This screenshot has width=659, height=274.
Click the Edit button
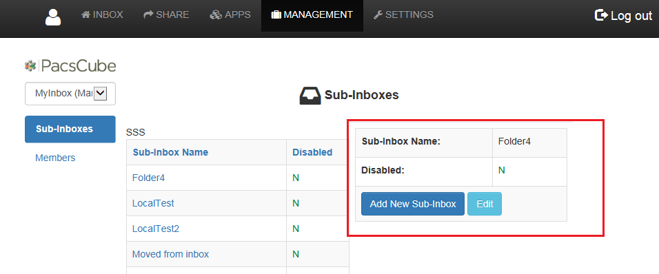485,204
